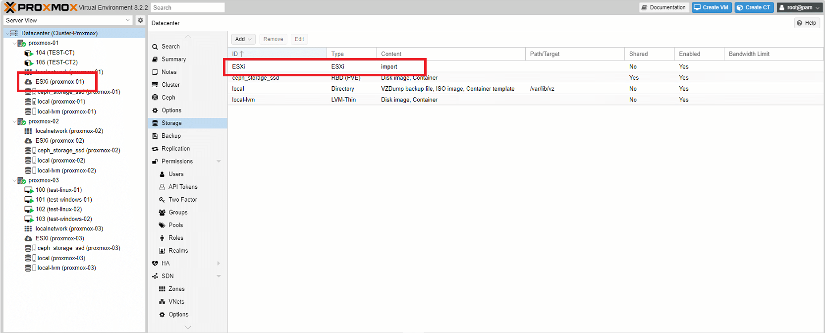The height and width of the screenshot is (333, 825).
Task: Select localnetwork (proxmox-03) in the tree
Action: (69, 229)
